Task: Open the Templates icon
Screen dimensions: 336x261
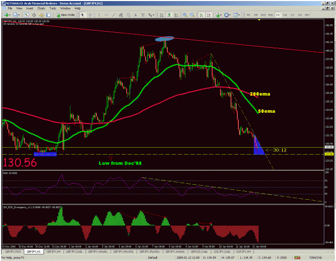Action: 235,15
